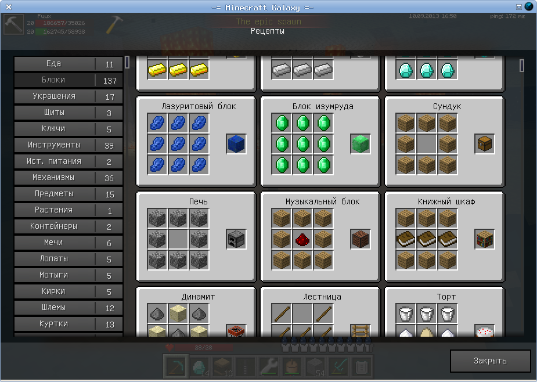Click the golden hammer icon in header

(x=114, y=24)
